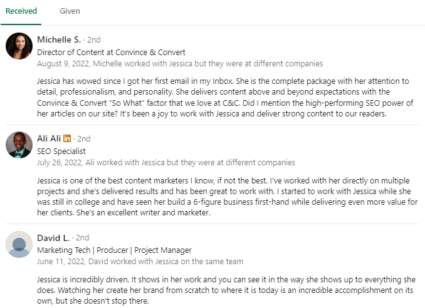The height and width of the screenshot is (308, 425).
Task: Click Ali's recommendation text about content marketers
Action: pyautogui.click(x=227, y=197)
